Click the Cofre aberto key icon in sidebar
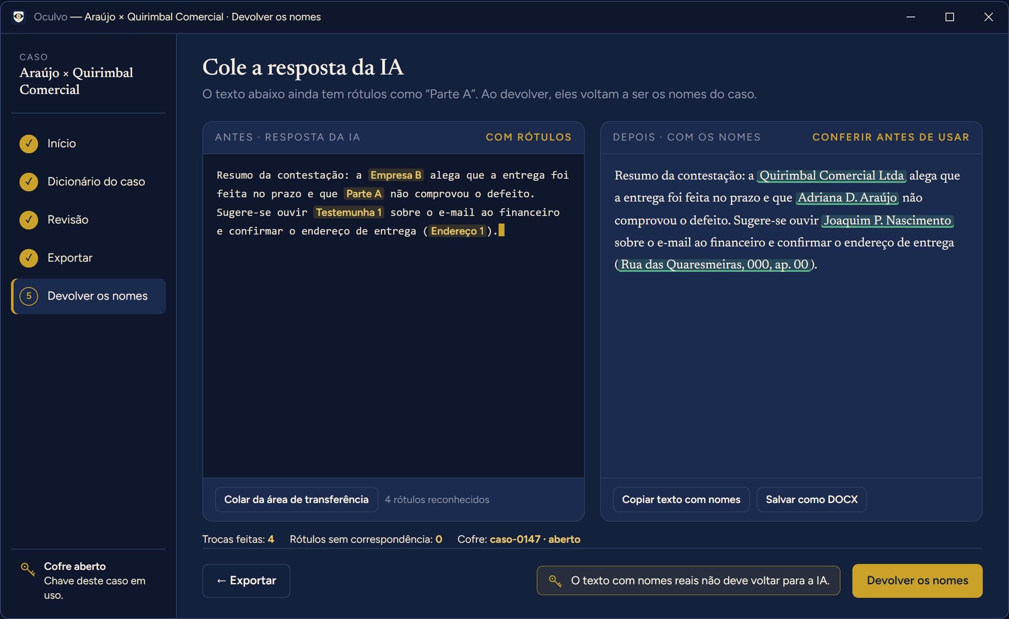Image resolution: width=1009 pixels, height=619 pixels. pyautogui.click(x=28, y=569)
